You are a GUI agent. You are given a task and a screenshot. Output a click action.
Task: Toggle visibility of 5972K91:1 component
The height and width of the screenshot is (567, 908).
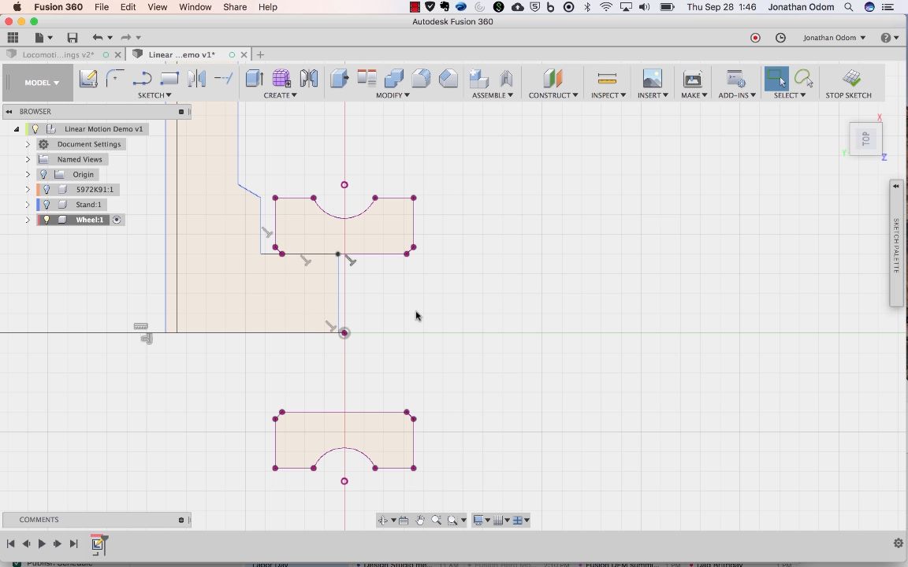[47, 189]
